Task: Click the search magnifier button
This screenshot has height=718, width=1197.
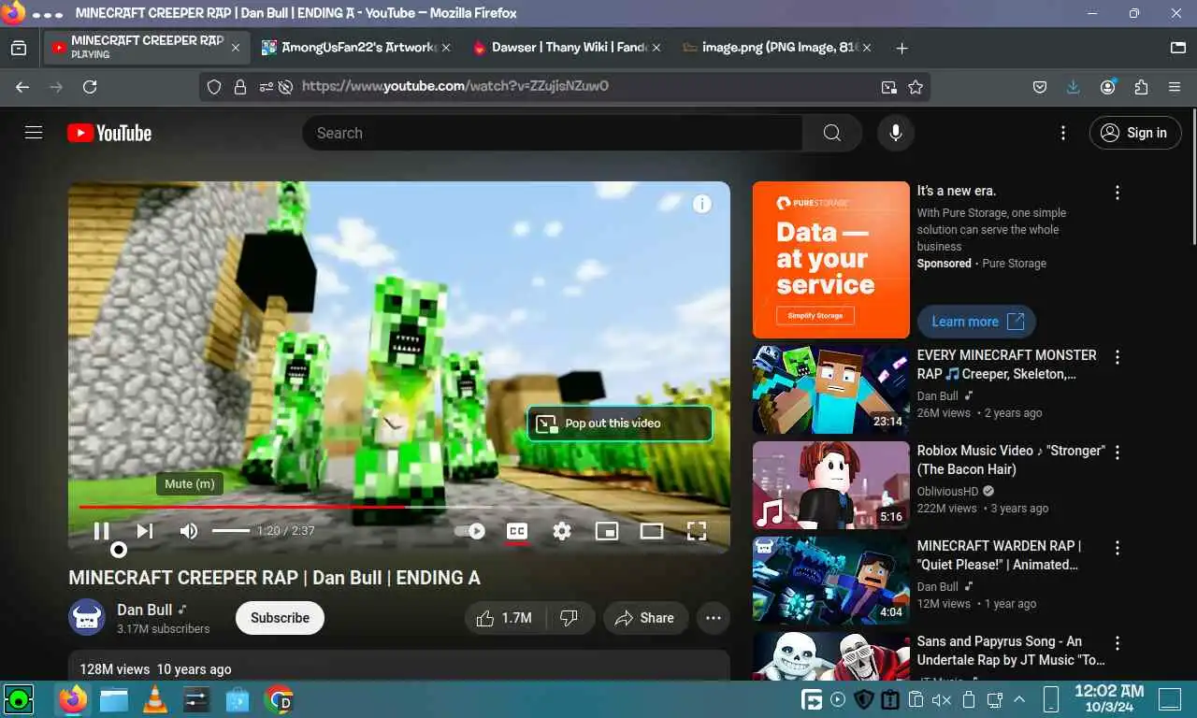Action: (832, 133)
